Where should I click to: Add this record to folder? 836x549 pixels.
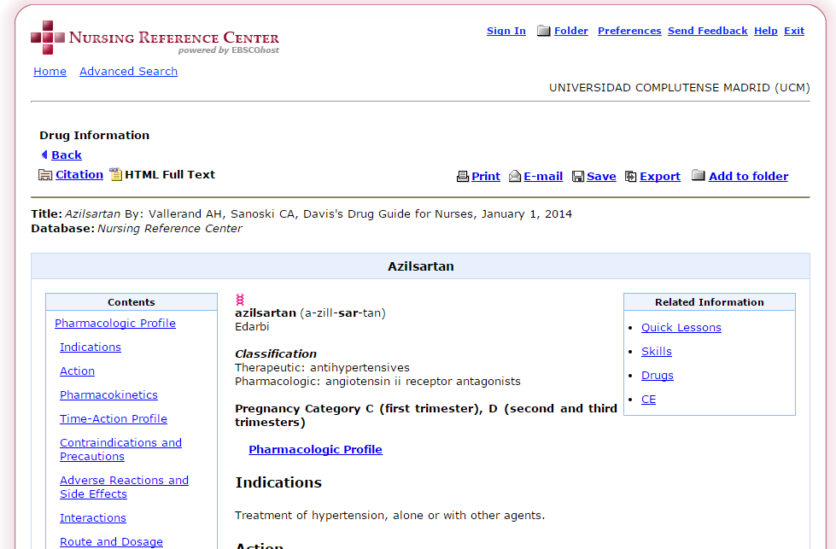(749, 177)
